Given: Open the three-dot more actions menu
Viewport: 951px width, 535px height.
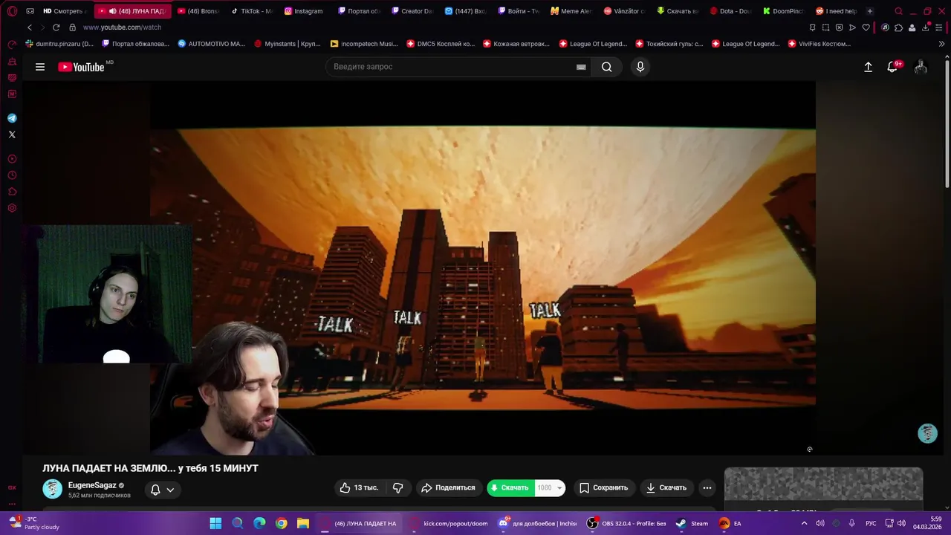Looking at the screenshot, I should pos(707,487).
